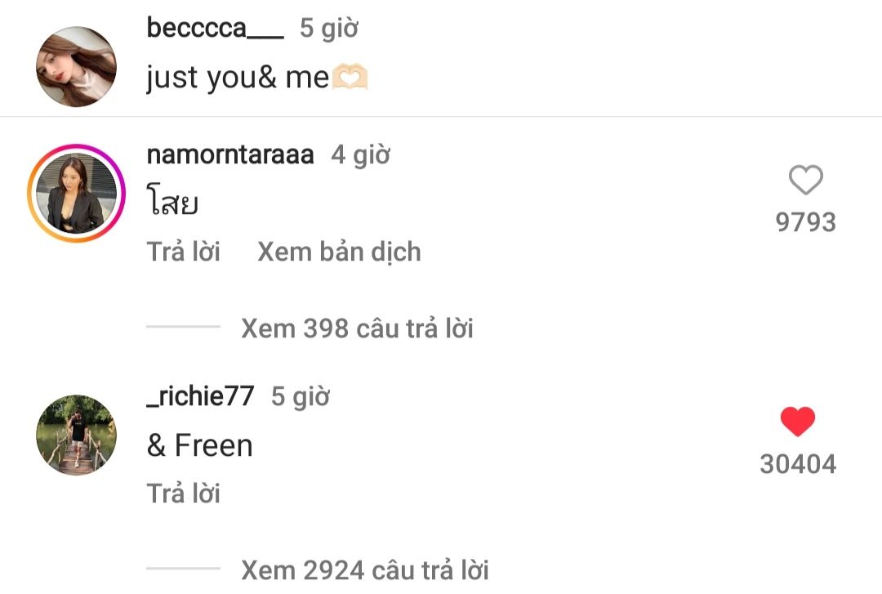Click the "4 giờ" timestamp on namorntaraaa comment
The height and width of the screenshot is (594, 882).
(x=360, y=154)
